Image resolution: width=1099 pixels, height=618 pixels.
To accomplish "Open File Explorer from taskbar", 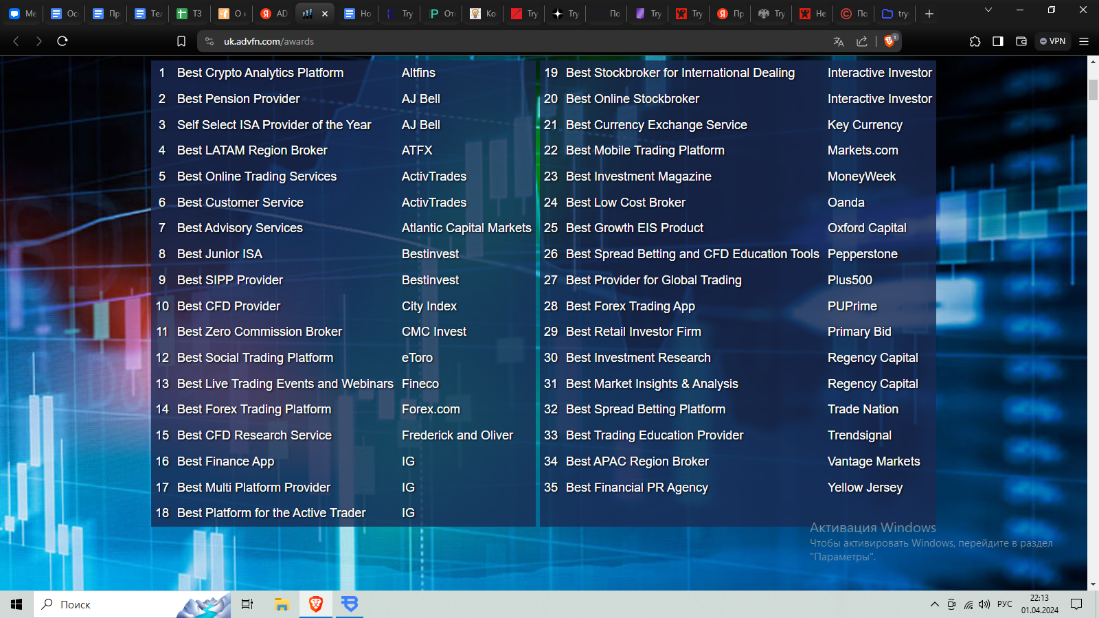I will [282, 604].
